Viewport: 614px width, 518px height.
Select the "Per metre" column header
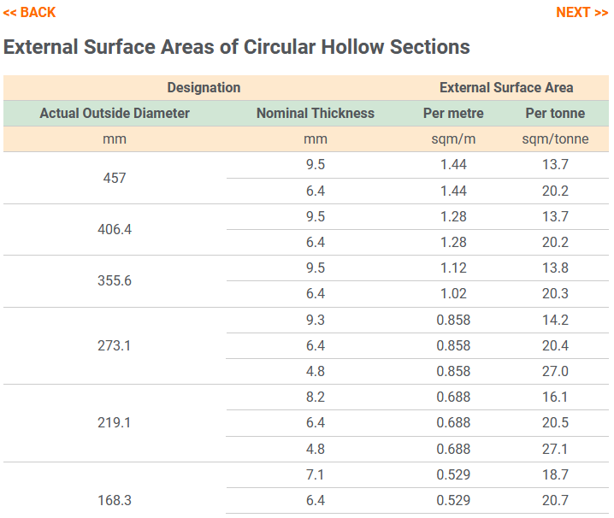[x=453, y=113]
